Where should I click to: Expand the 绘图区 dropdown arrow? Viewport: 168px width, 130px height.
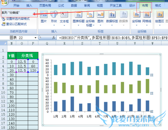pos(160,25)
